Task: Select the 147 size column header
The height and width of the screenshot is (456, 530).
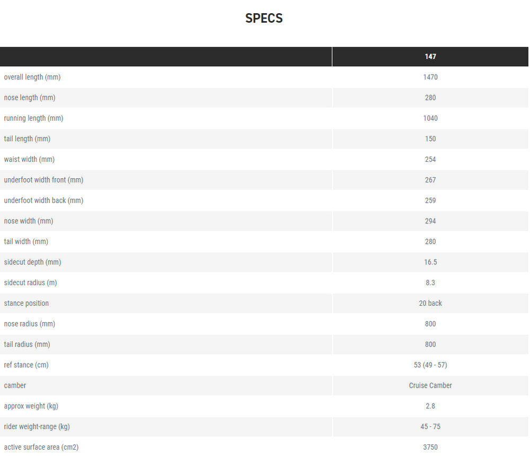Action: coord(430,57)
